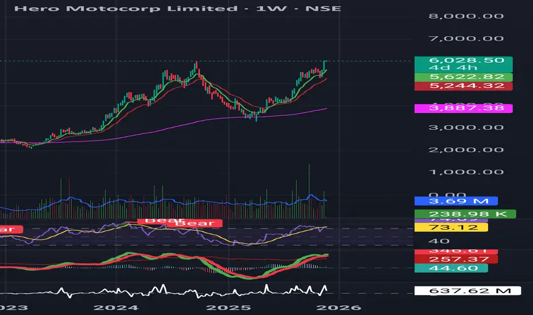Image resolution: width=533 pixels, height=315 pixels.
Task: Click the latest weekly candle at chart's right
Action: click(324, 67)
